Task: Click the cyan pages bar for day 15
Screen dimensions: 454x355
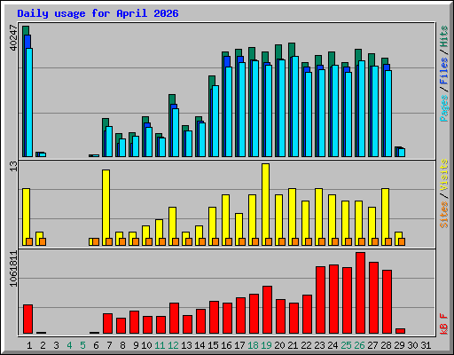Action: 215,122
